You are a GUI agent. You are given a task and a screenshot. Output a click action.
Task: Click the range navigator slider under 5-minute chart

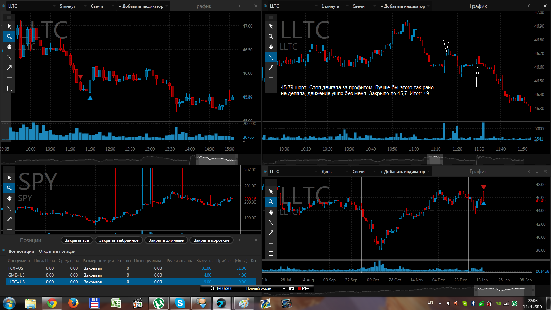point(217,159)
